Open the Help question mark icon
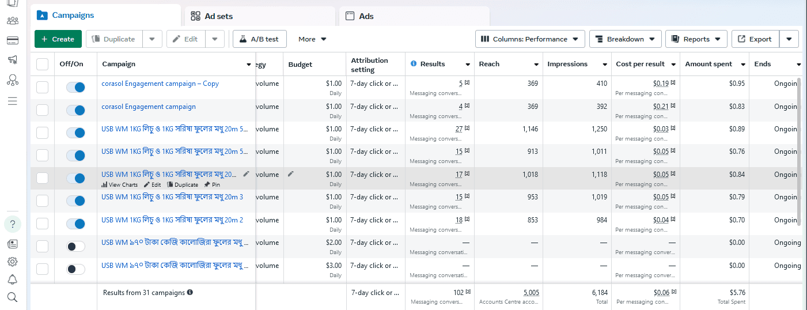 13,224
